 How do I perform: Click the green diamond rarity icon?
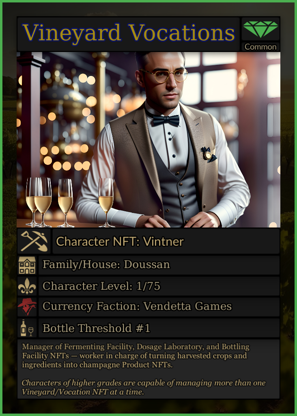click(x=260, y=29)
